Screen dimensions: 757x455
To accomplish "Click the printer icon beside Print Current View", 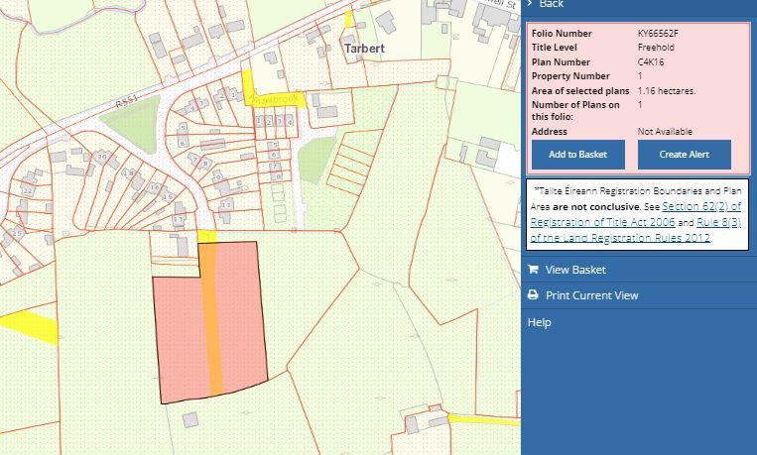I will click(x=533, y=295).
